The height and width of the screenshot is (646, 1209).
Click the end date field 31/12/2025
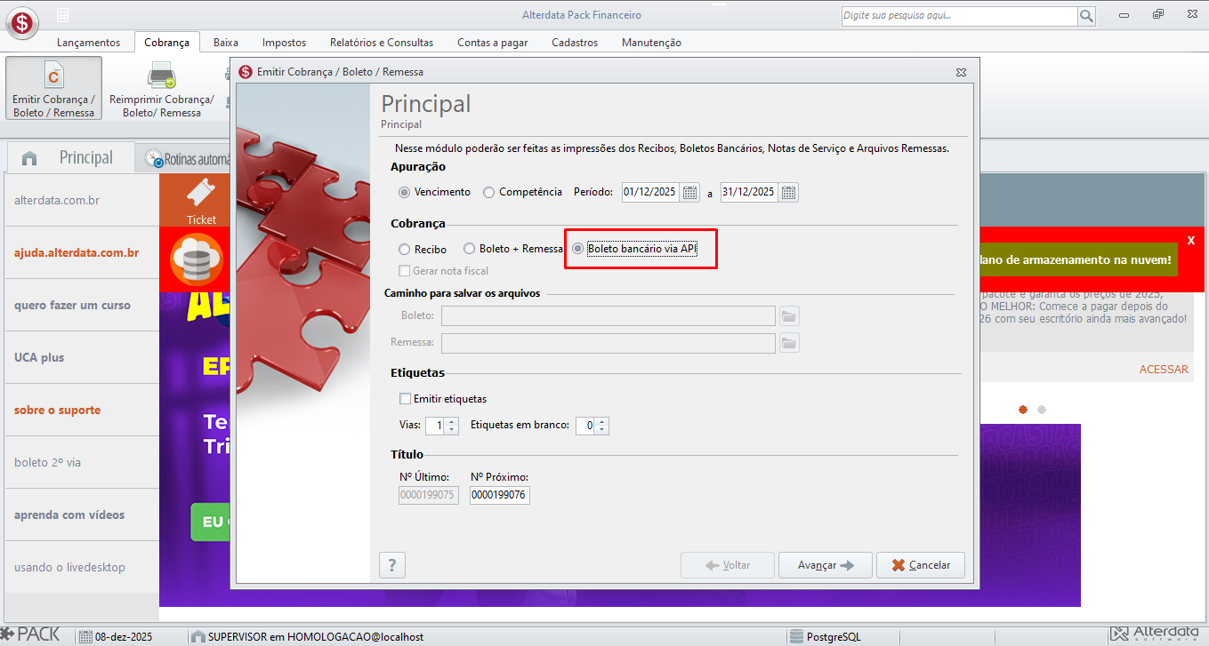(749, 192)
